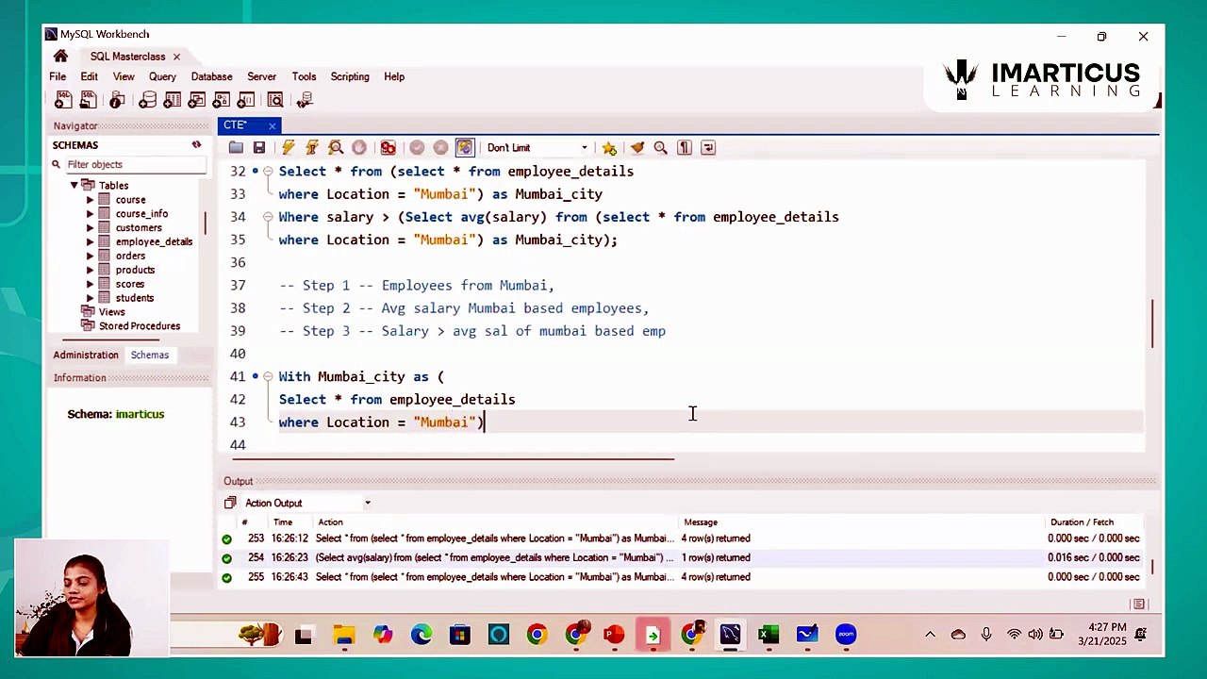Run Explain plan magnifier bolt icon
Screen dimensions: 1207x679
[336, 148]
